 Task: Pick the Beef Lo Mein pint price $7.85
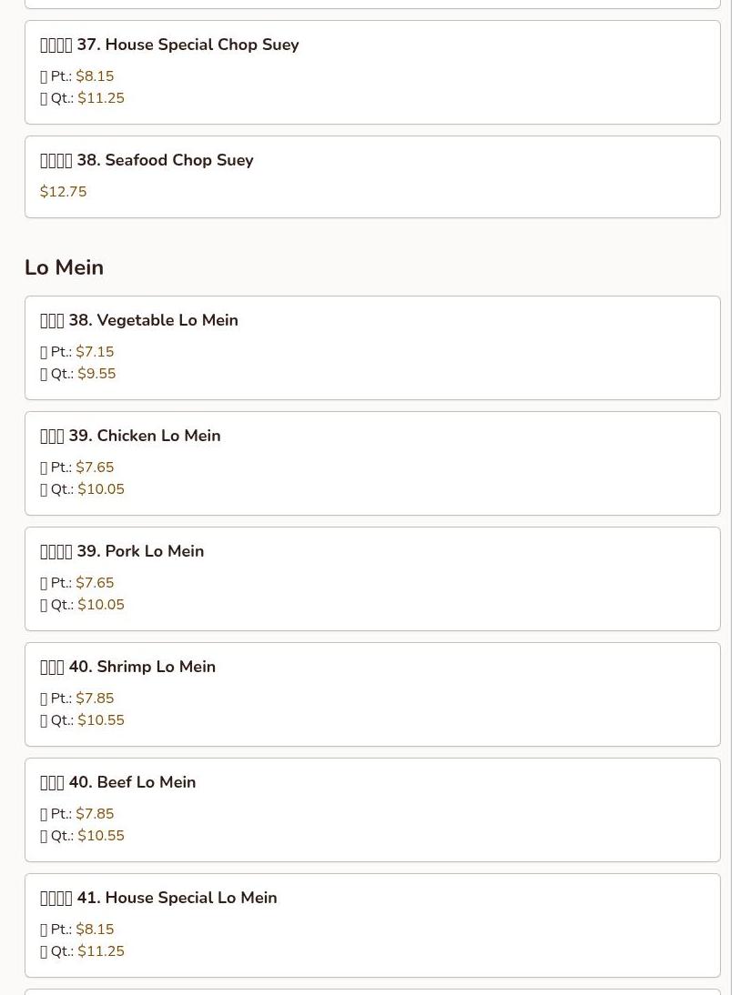[x=95, y=813]
